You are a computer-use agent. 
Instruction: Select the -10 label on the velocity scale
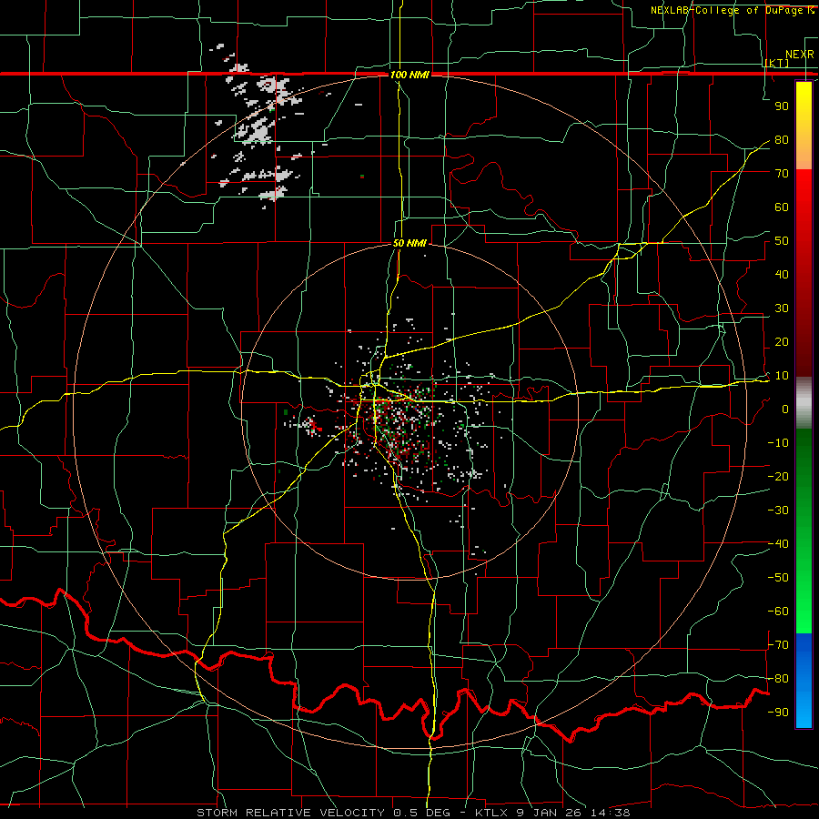(778, 443)
